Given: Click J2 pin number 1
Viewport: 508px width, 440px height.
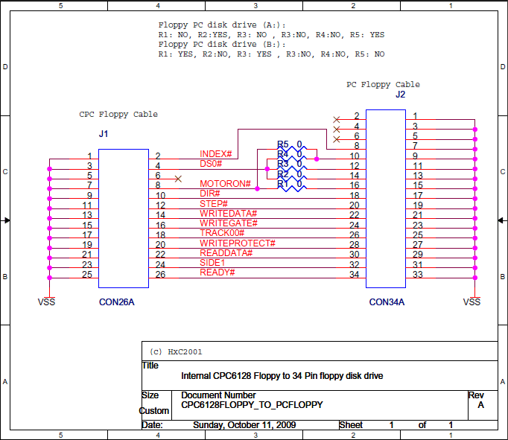Looking at the screenshot, I should click(416, 116).
